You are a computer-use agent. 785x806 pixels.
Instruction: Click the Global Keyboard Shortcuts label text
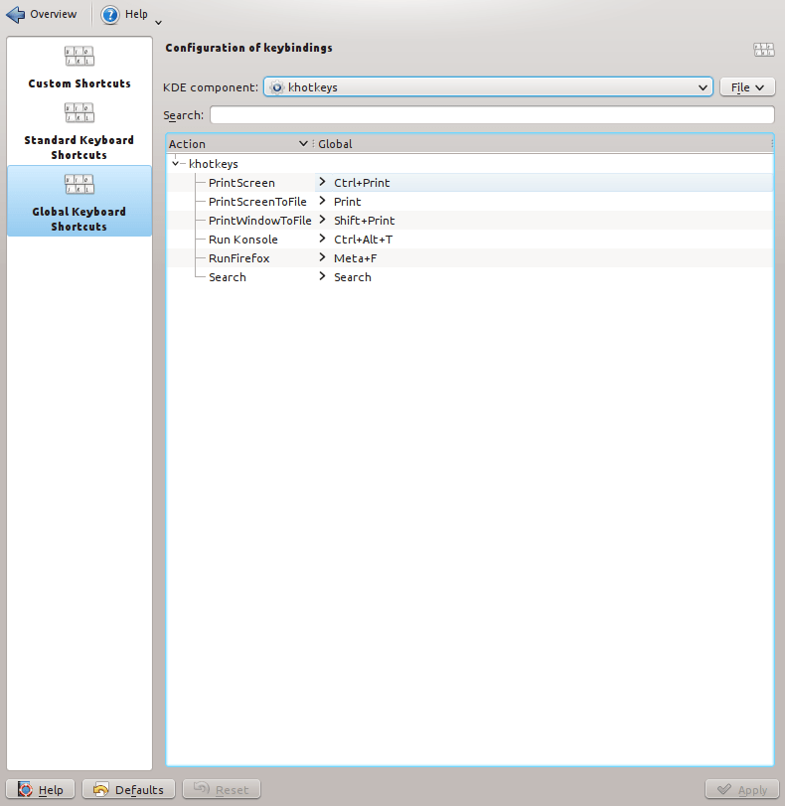[79, 219]
